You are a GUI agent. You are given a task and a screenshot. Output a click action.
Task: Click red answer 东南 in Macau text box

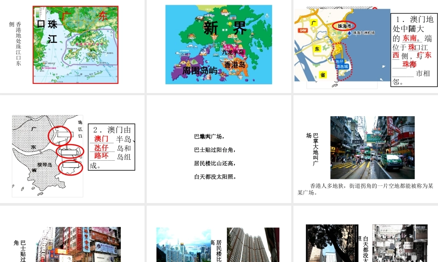[x=410, y=38]
